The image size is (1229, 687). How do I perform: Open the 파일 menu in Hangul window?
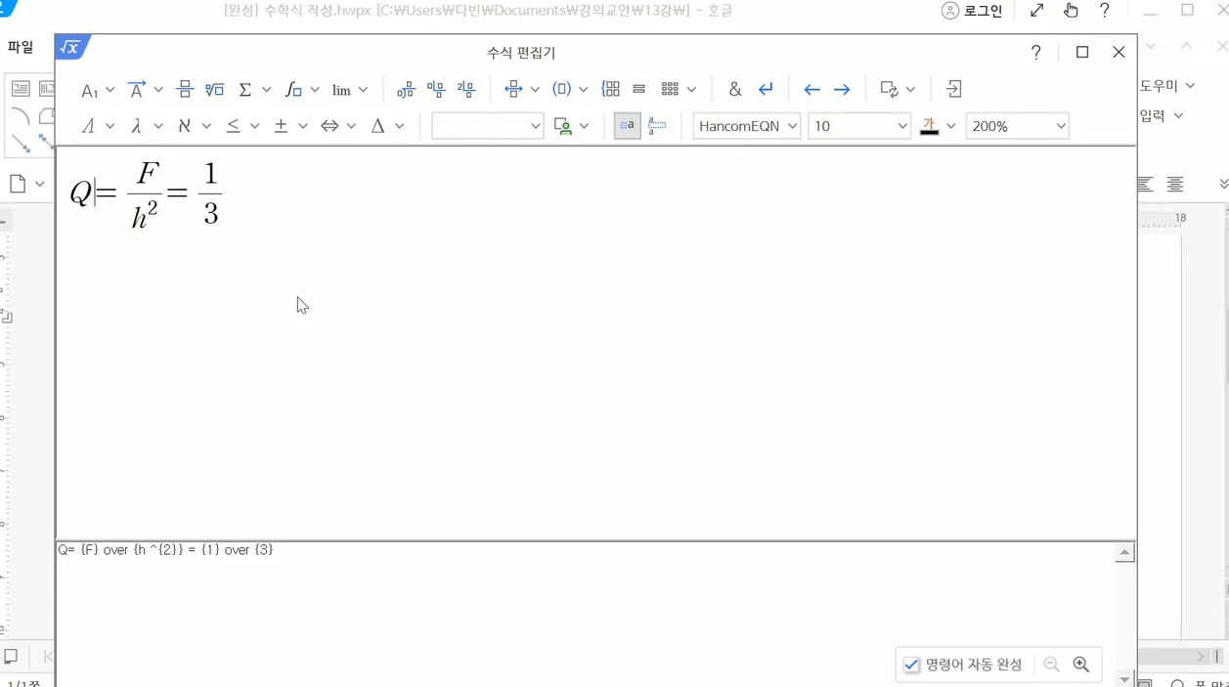[21, 47]
